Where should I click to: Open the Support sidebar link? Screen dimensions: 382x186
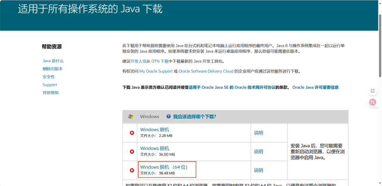pos(50,85)
